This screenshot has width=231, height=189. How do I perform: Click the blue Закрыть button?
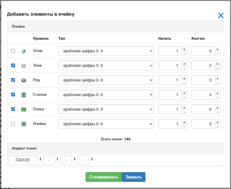click(133, 177)
